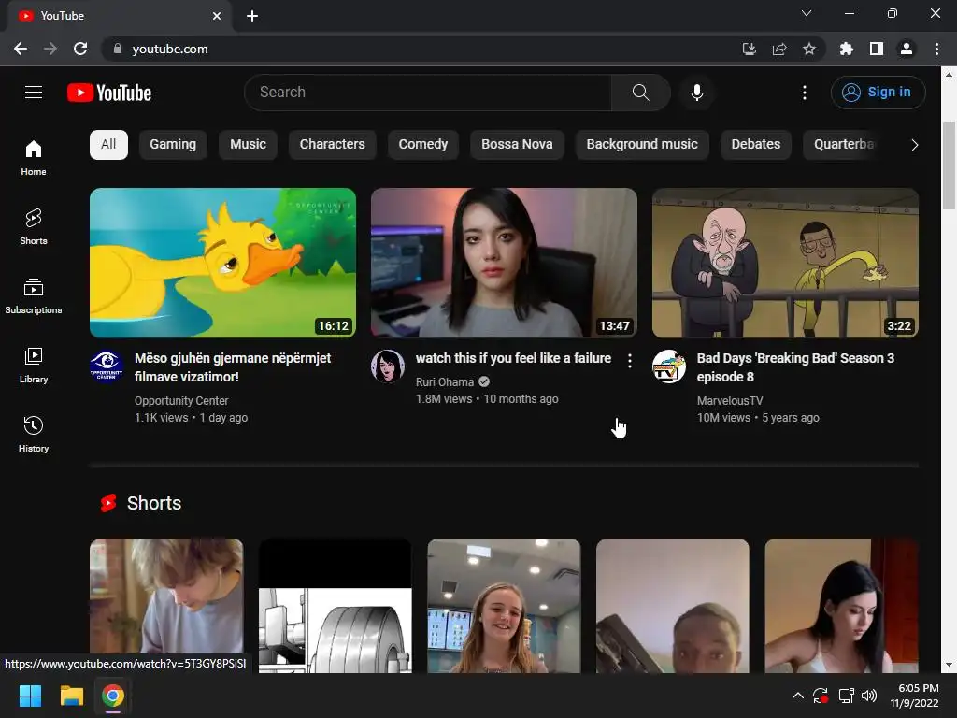Viewport: 957px width, 718px height.
Task: Click Chrome icon in taskbar
Action: 113,696
